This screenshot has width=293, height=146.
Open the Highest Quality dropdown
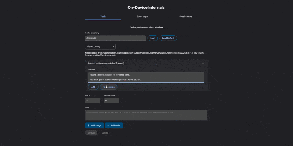pyautogui.click(x=100, y=47)
